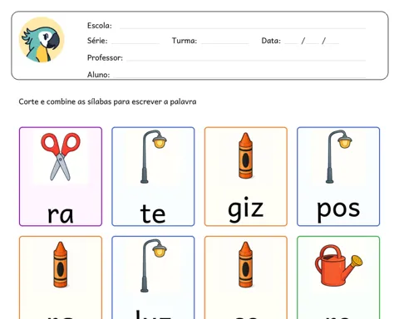399x319 pixels.
Task: Click the red watering can picture
Action: 338,265
